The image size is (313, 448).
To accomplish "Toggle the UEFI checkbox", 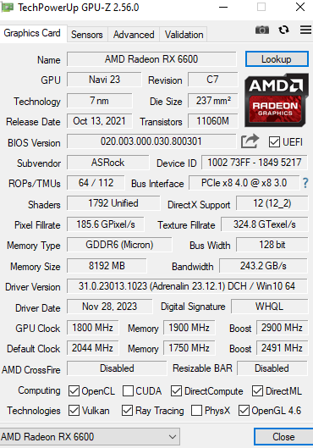I will pos(274,142).
